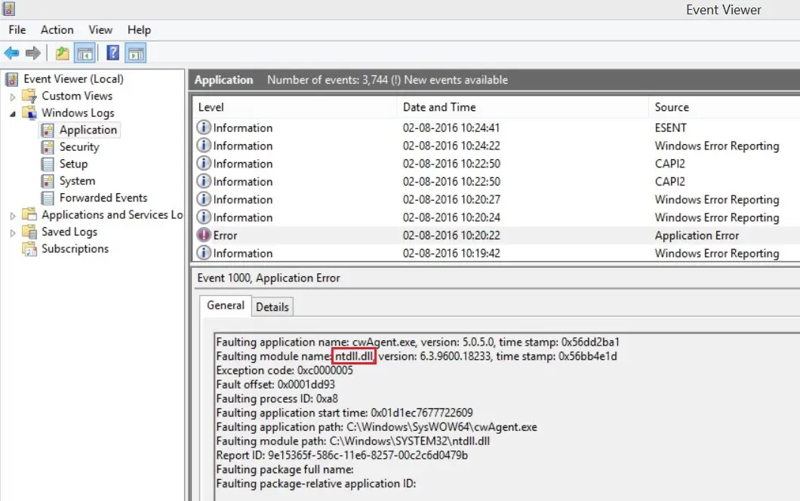This screenshot has height=501, width=800.
Task: Switch to the Details tab
Action: coord(272,306)
